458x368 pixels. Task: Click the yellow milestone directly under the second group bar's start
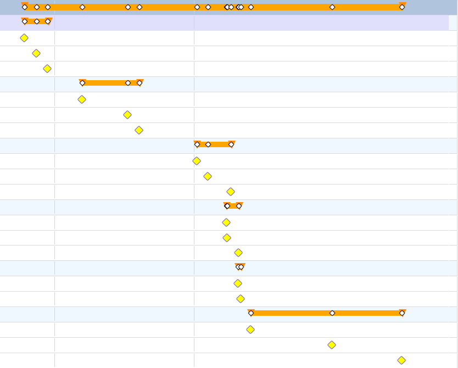coord(82,99)
